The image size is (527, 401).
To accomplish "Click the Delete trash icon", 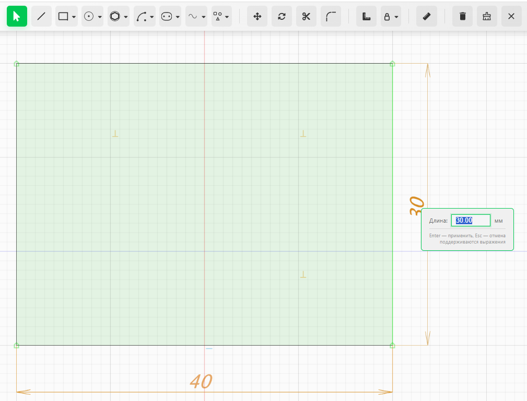I will click(463, 16).
